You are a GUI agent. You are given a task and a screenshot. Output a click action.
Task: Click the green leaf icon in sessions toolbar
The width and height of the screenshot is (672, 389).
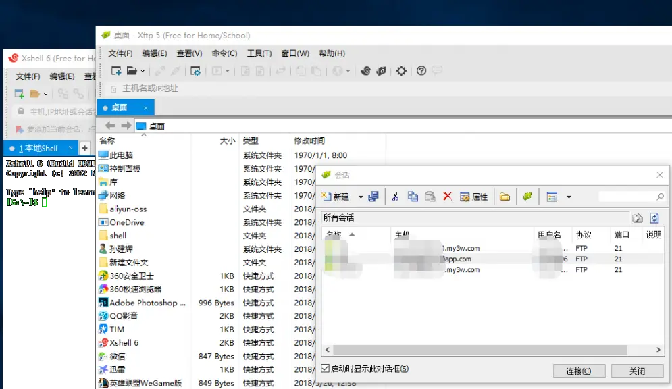point(527,197)
